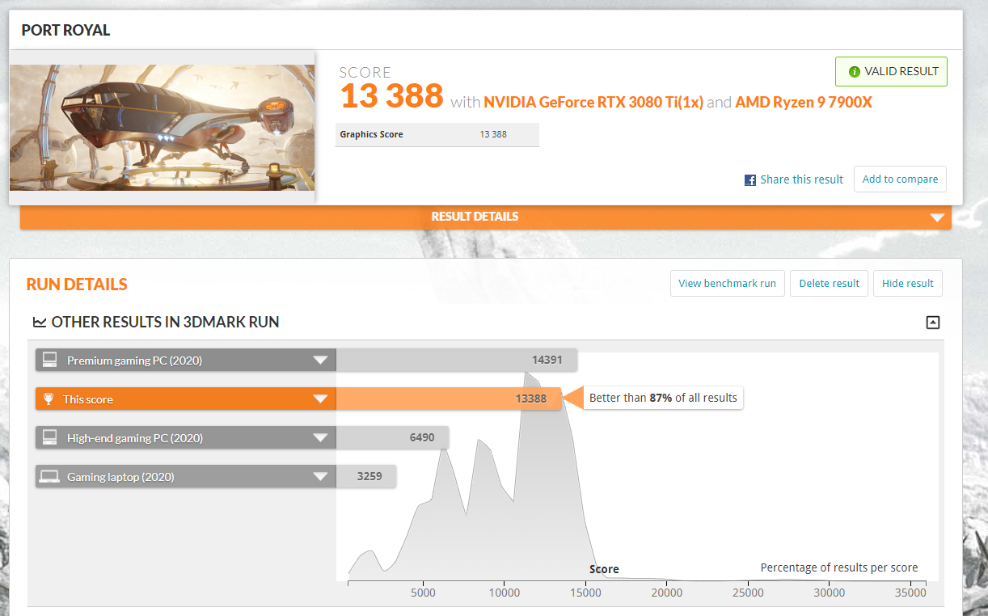Screen dimensions: 988x616
Task: Open the High-end gaming PC (2020) dropdown
Action: click(321, 437)
